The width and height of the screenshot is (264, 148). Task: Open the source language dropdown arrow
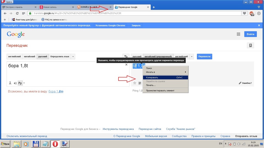tap(73, 56)
